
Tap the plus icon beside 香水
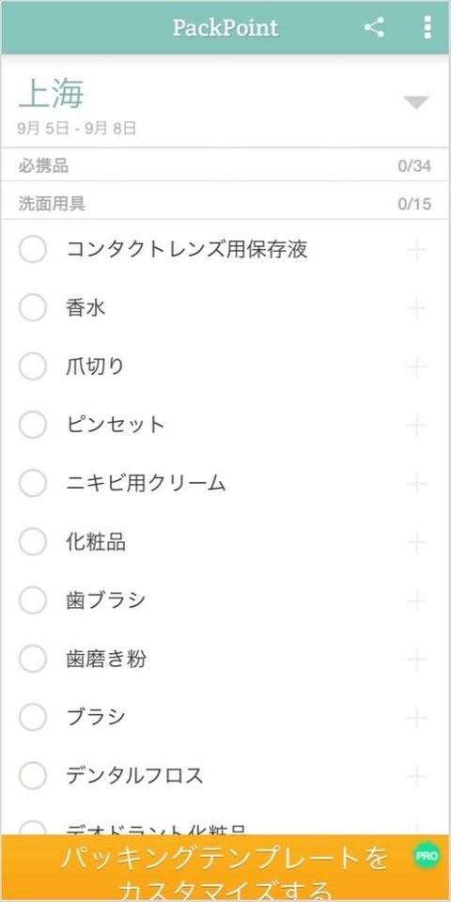point(416,309)
